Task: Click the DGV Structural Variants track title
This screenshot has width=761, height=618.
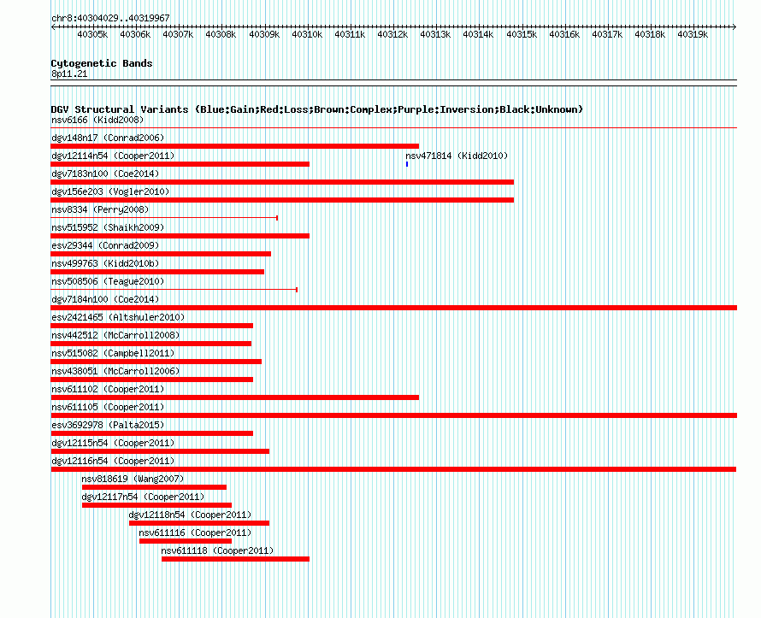Action: pos(317,109)
